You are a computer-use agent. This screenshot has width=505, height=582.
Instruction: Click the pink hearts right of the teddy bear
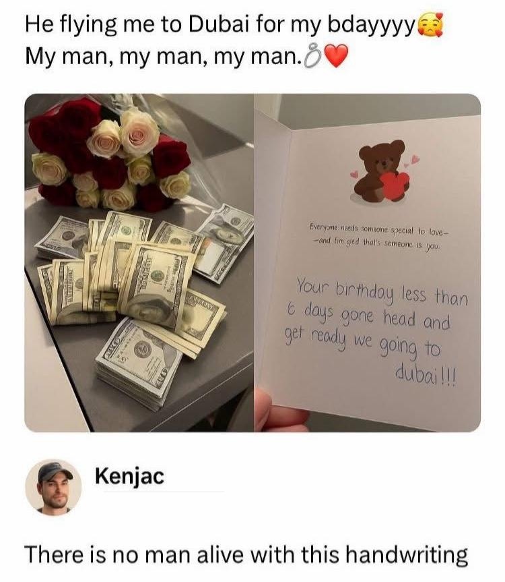[413, 161]
